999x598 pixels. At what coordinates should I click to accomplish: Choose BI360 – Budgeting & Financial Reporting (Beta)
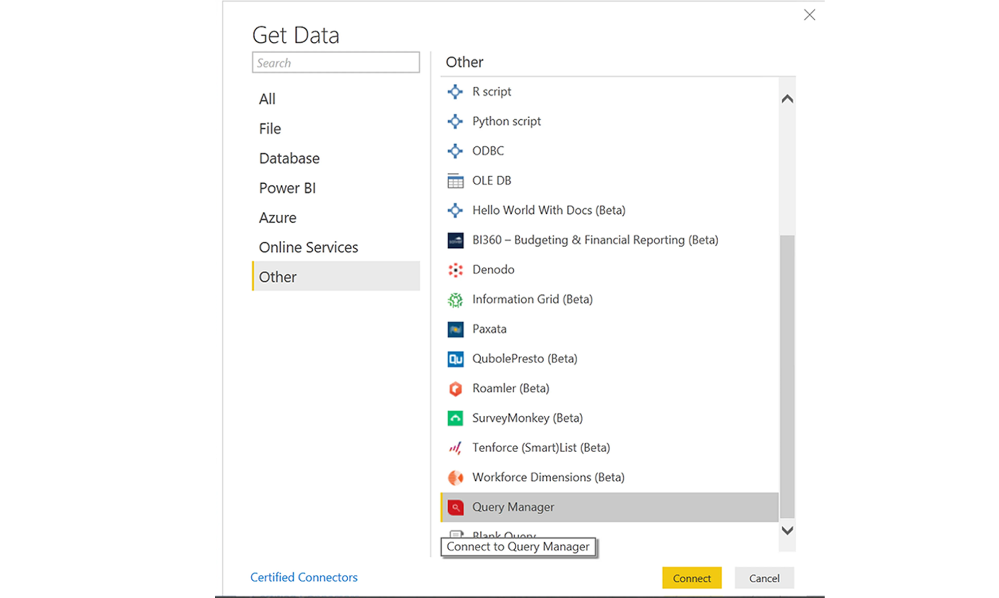[595, 240]
